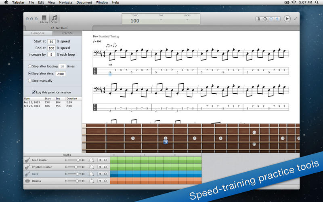This screenshot has width=323, height=202.
Task: Mute the Lead Guitar track
Action: coord(101,160)
